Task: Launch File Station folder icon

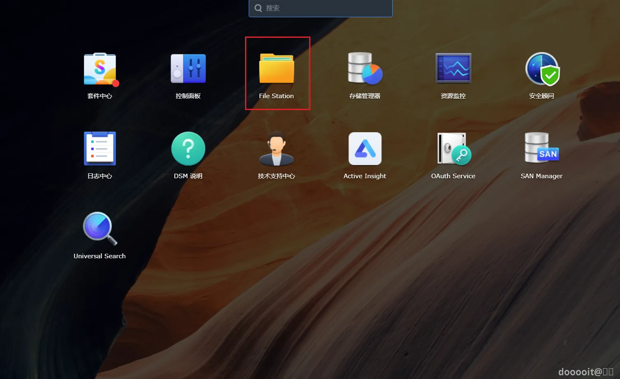Action: 277,69
